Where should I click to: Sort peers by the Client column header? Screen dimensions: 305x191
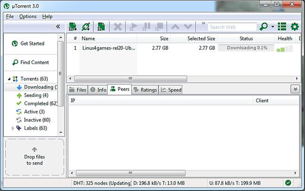click(x=276, y=101)
